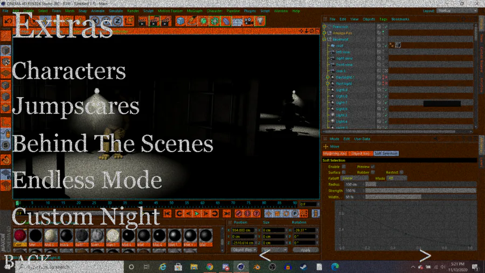The image size is (485, 273).
Task: Open Windows Start button
Action: (8, 267)
